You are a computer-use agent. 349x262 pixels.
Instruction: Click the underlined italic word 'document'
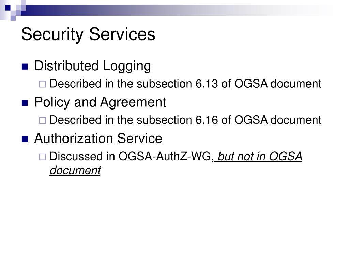tap(75, 171)
